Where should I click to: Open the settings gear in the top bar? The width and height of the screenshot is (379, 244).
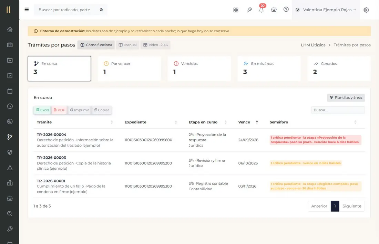click(366, 10)
